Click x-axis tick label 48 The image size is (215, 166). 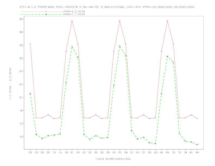126,152
